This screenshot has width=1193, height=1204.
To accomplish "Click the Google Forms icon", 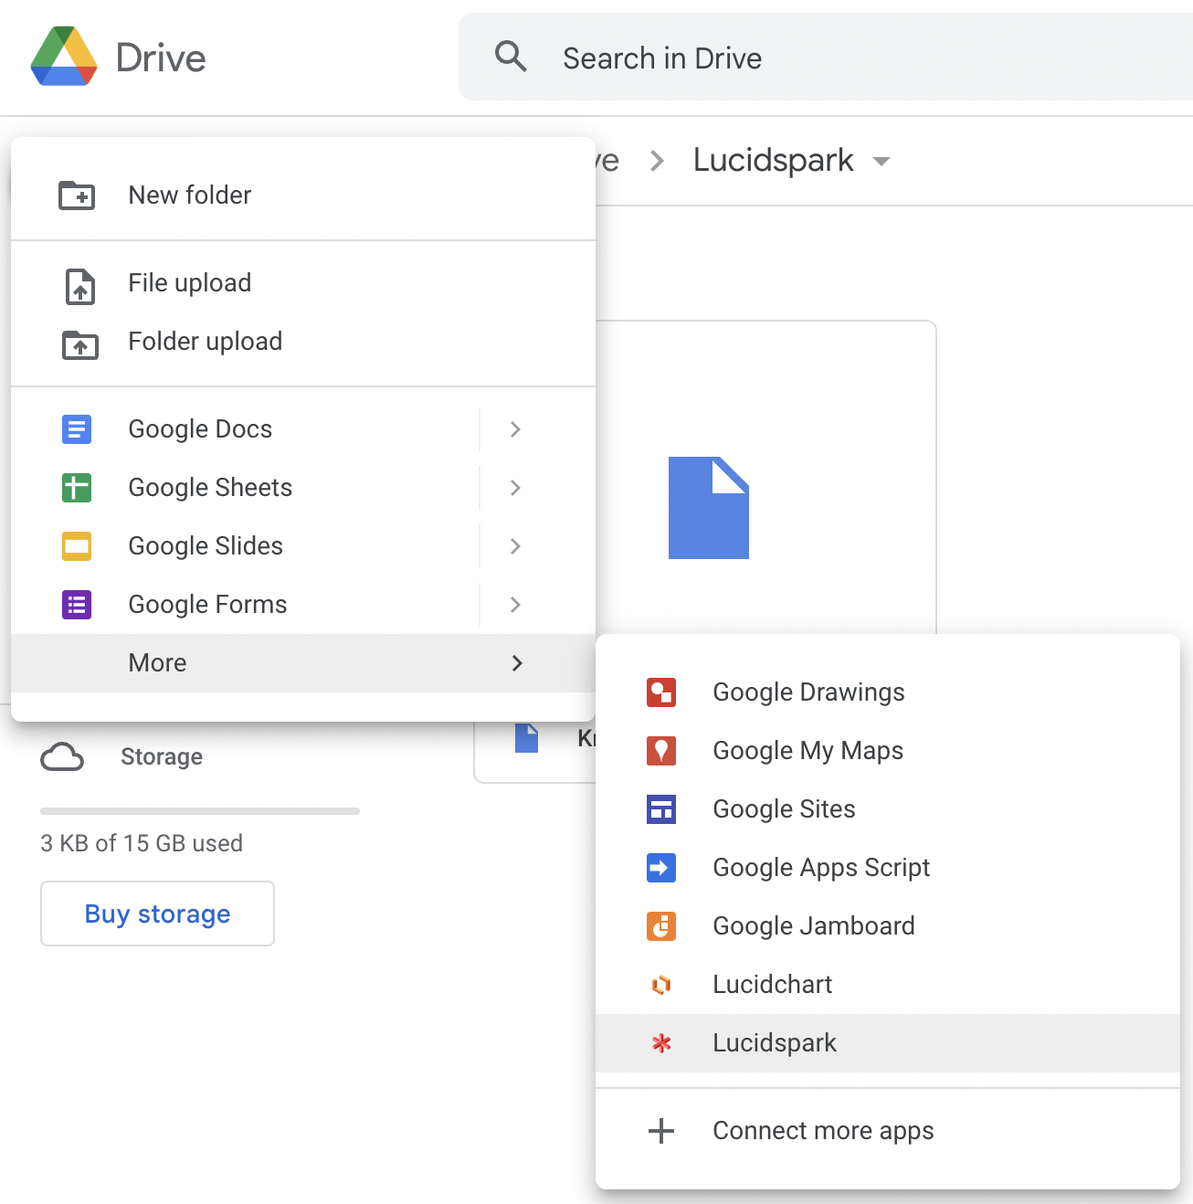I will click(x=77, y=605).
